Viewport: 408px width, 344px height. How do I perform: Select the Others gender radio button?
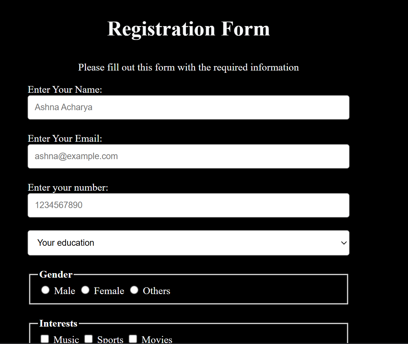point(134,290)
